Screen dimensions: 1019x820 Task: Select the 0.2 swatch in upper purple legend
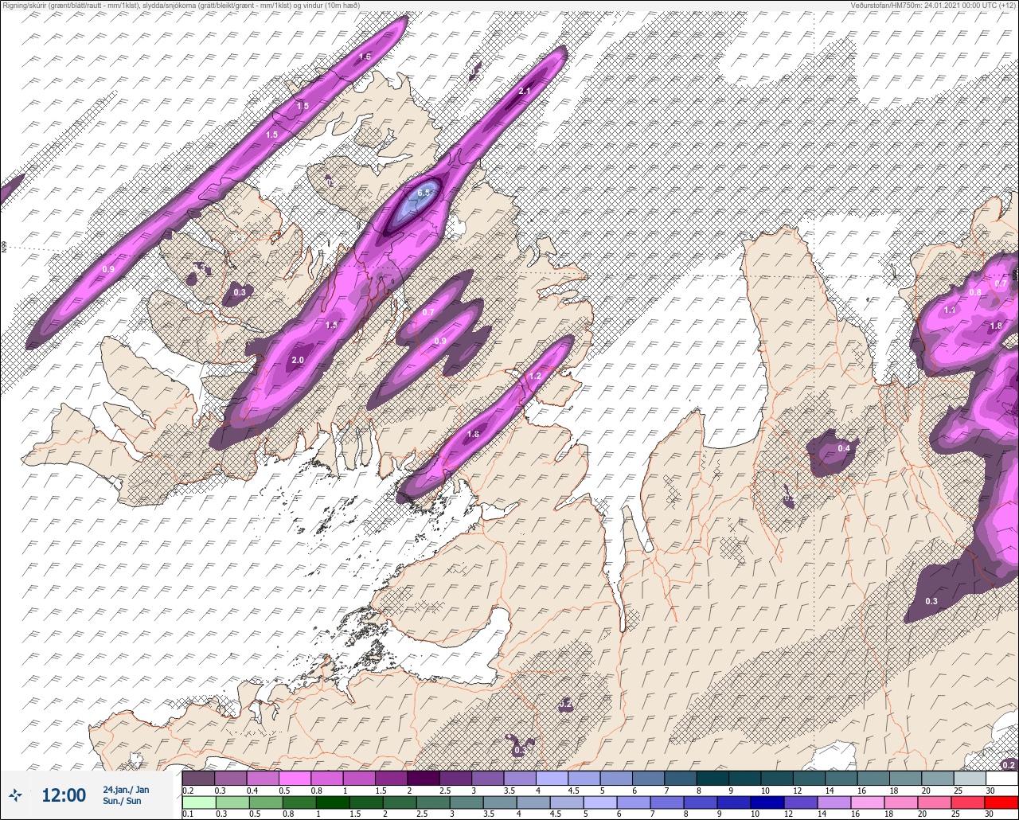pos(198,778)
